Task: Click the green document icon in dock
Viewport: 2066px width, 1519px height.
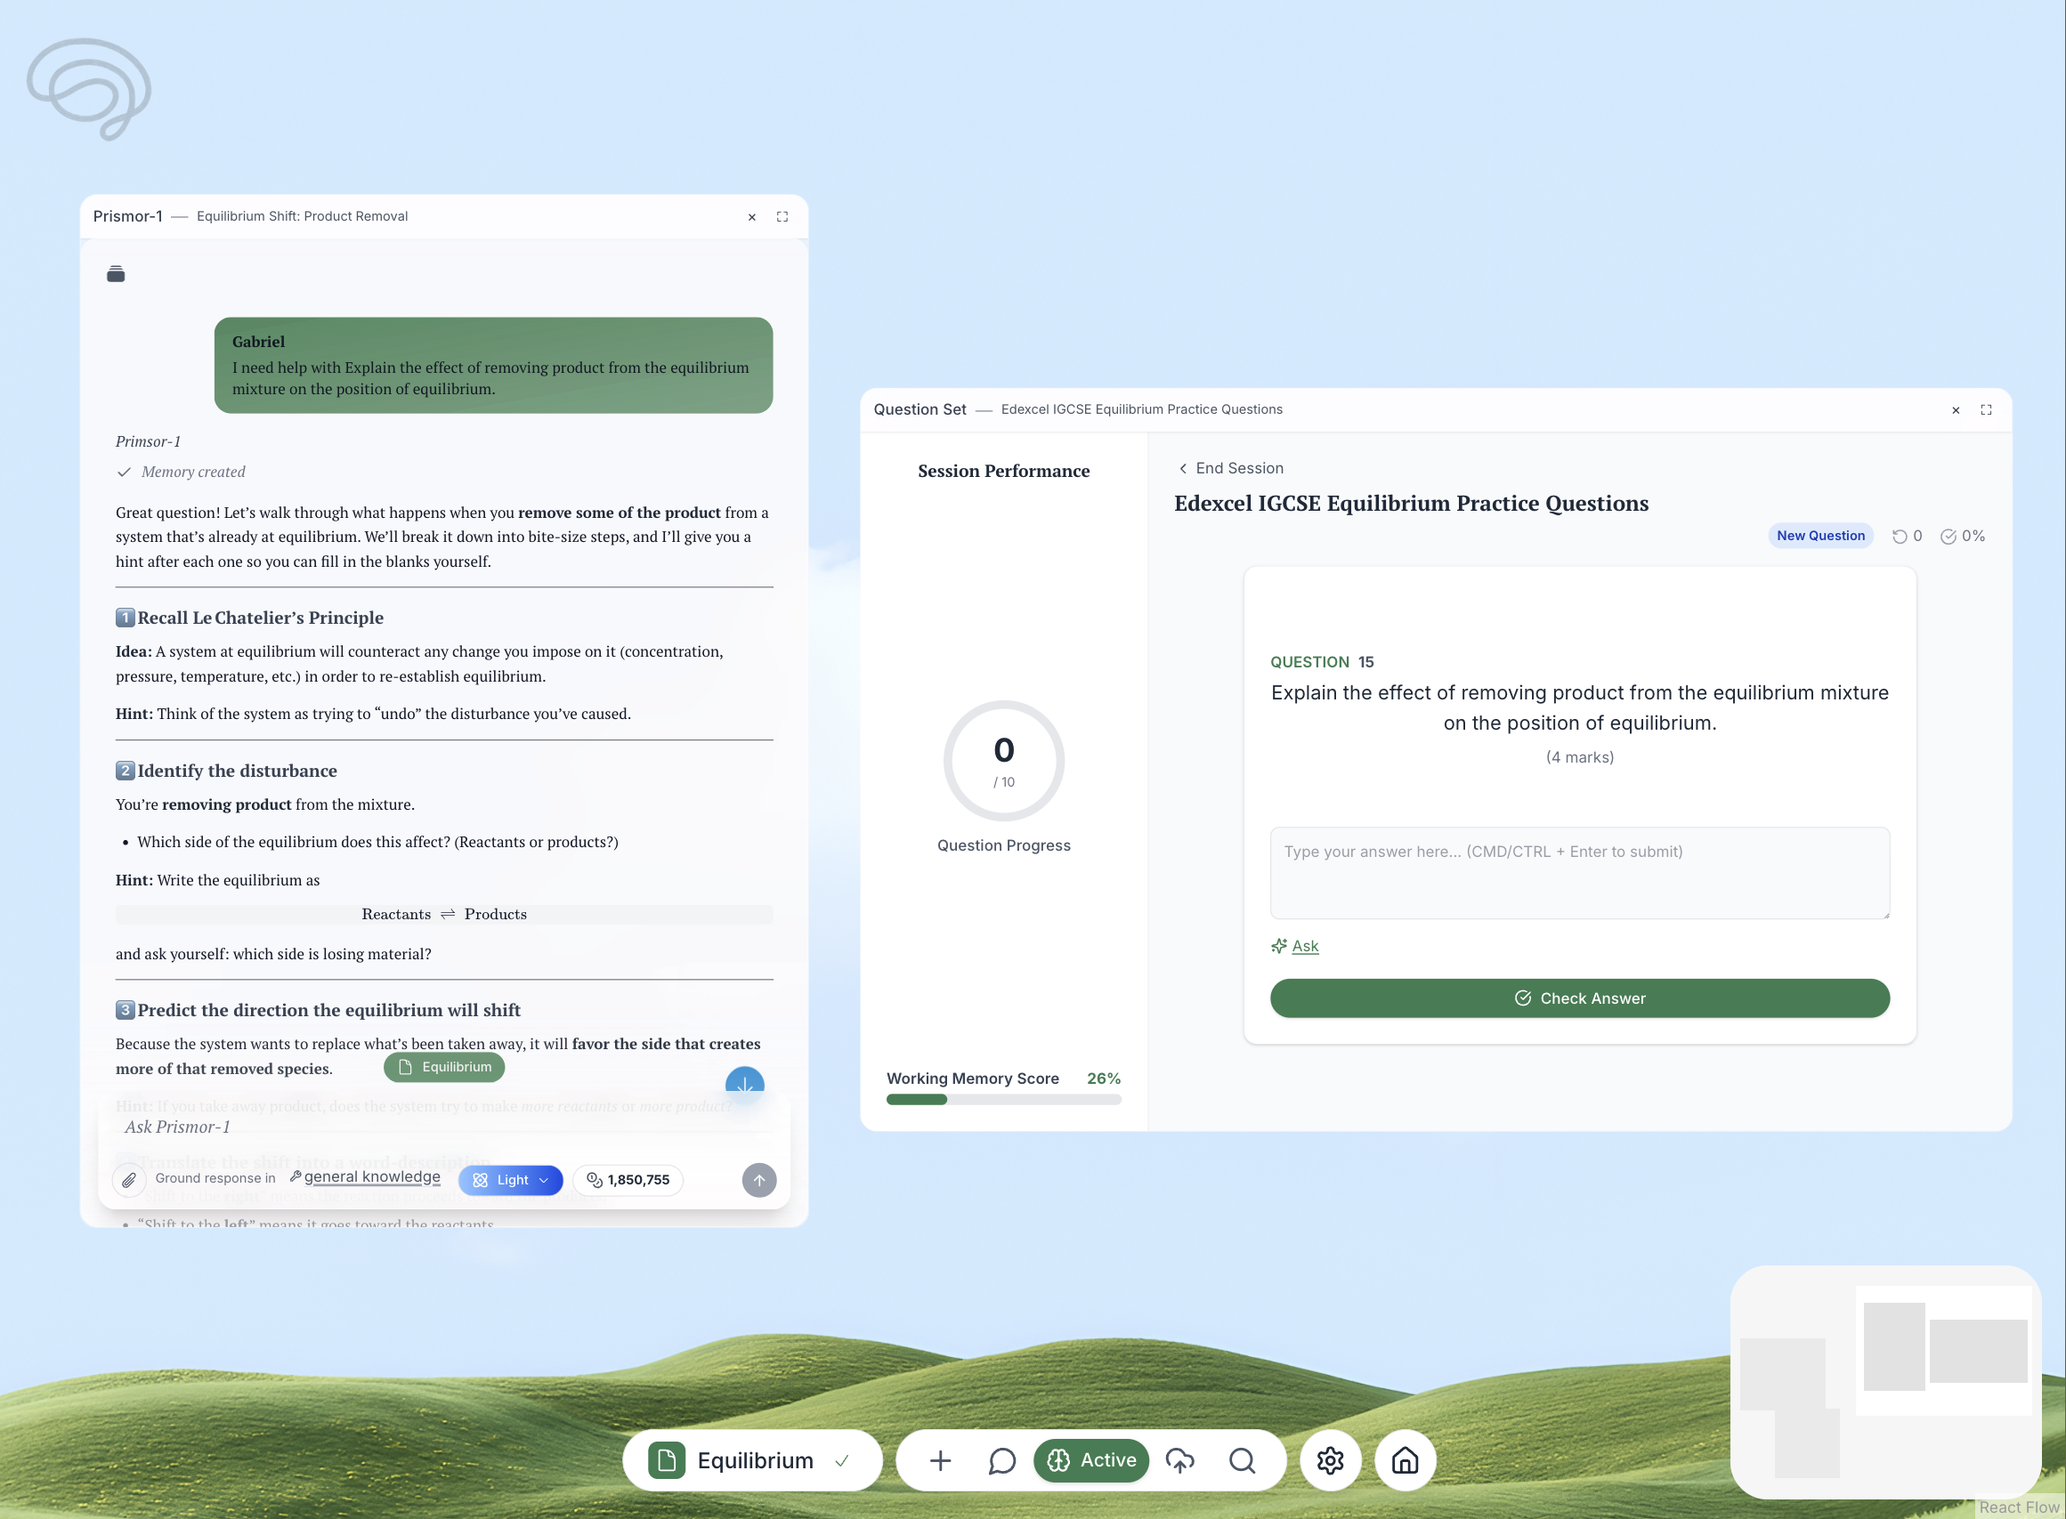Action: coord(666,1460)
